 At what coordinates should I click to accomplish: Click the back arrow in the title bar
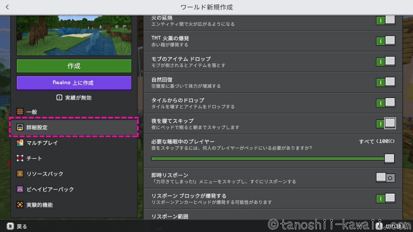(7, 7)
